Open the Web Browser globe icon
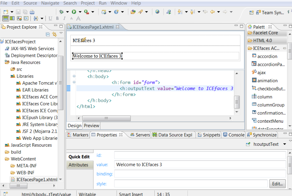The image size is (292, 196). (x=157, y=12)
